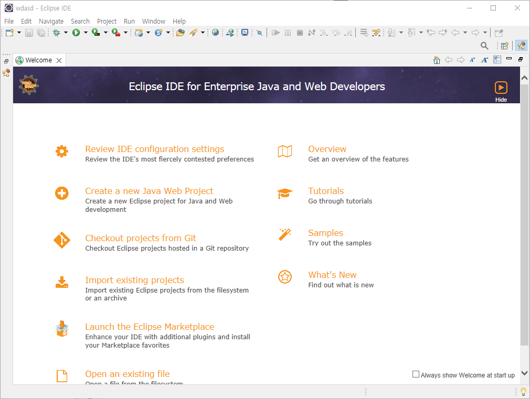
Task: Click the lightbulb tip icon in status bar
Action: click(523, 392)
